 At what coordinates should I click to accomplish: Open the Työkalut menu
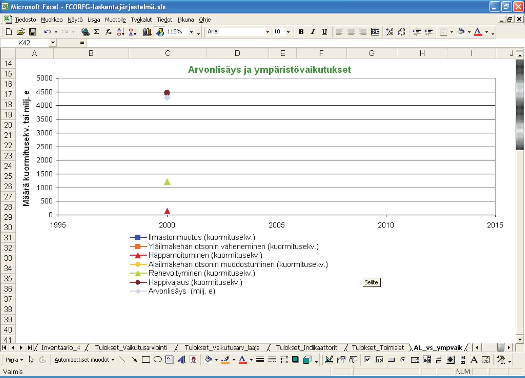pos(141,20)
